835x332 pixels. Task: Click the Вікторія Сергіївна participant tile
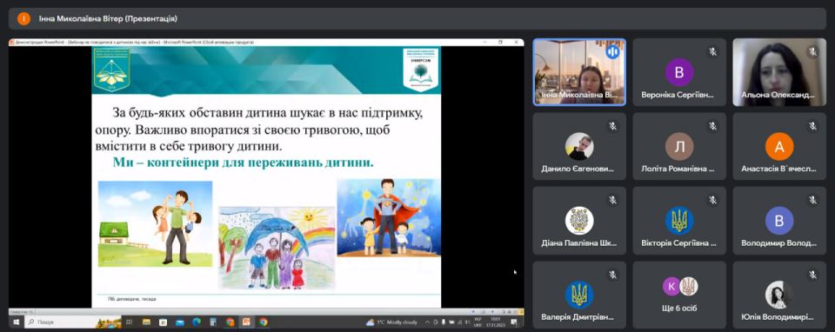[679, 220]
